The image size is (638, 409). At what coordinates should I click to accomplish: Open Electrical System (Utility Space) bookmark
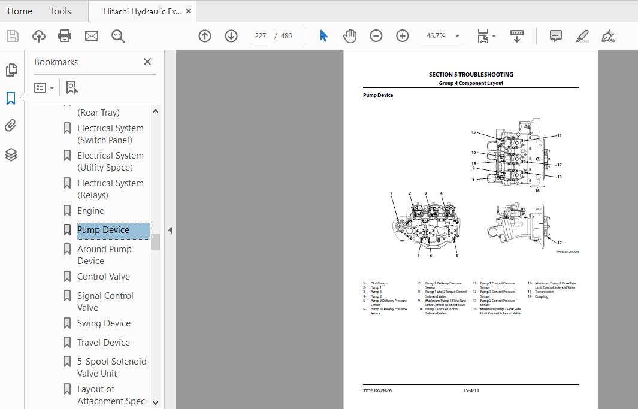[x=110, y=162]
